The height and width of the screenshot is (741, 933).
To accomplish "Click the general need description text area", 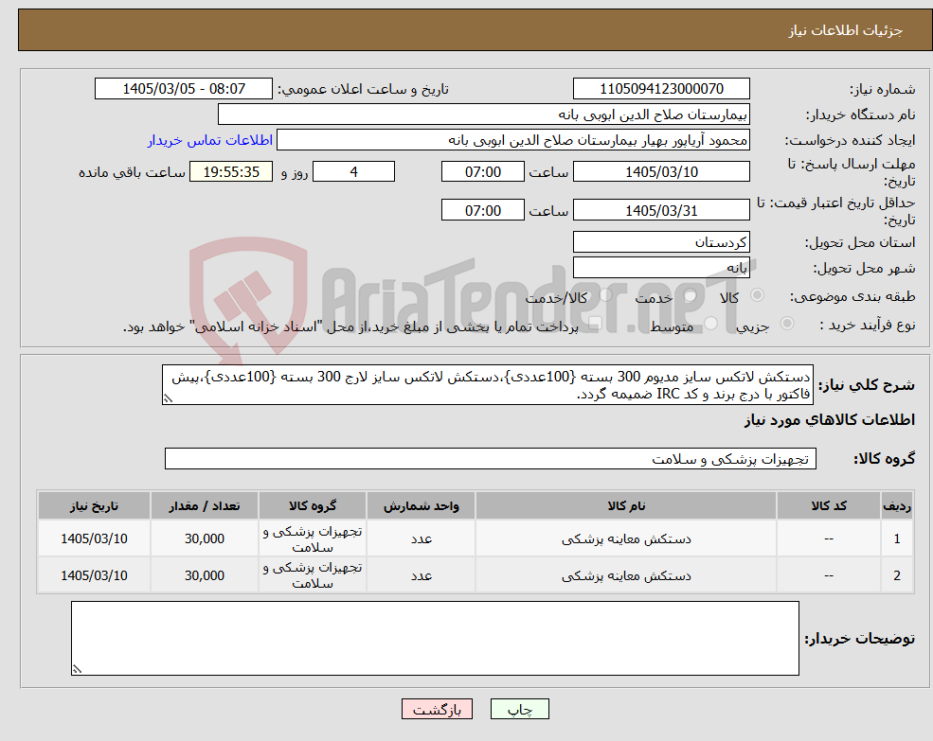I will (487, 385).
